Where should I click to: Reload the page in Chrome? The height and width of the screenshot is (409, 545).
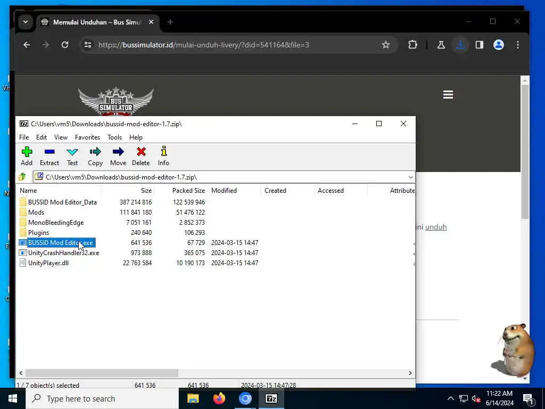pos(64,45)
